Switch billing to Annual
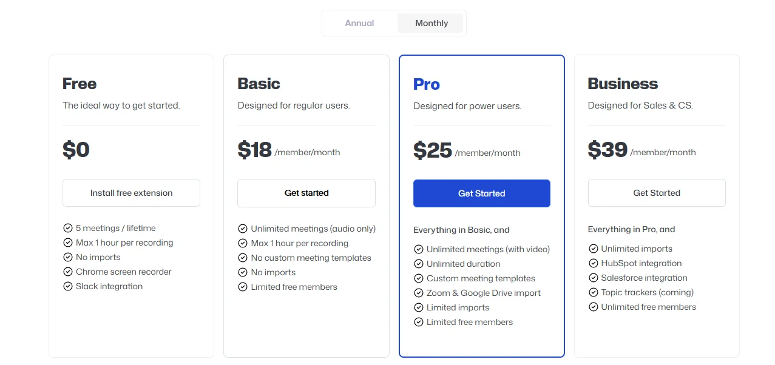 click(359, 22)
